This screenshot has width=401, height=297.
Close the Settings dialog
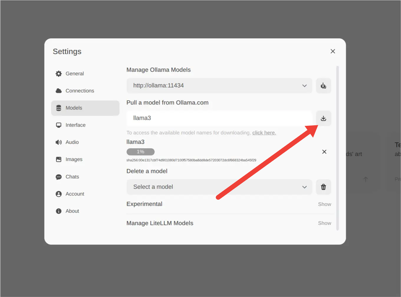(332, 51)
